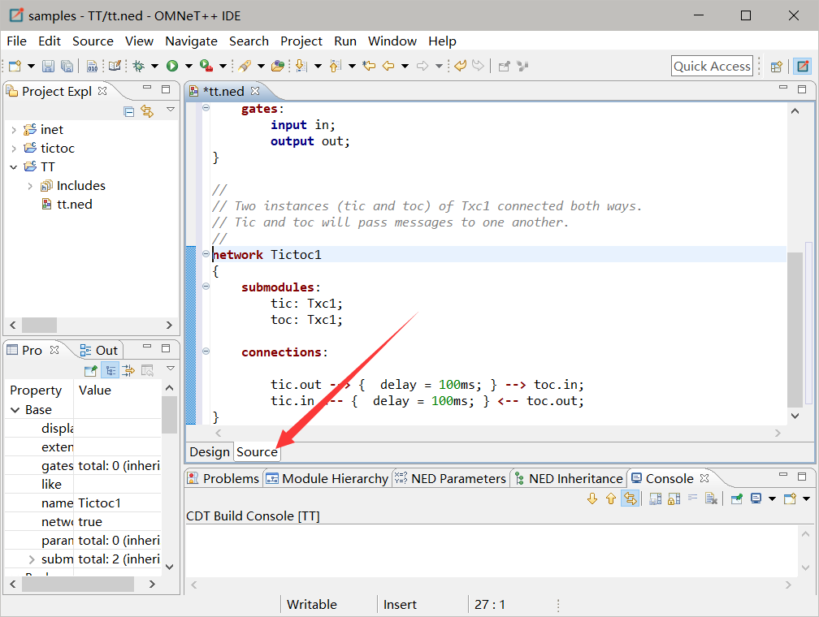This screenshot has width=819, height=617.
Task: Click Back navigation arrow in toolbar
Action: click(388, 67)
